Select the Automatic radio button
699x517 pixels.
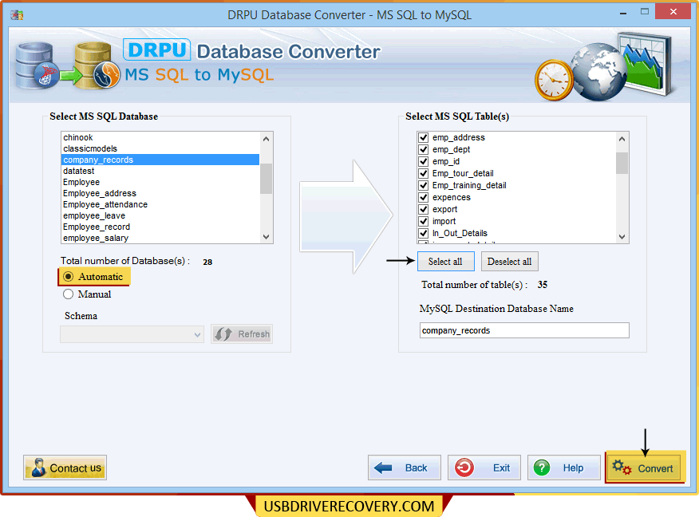tap(68, 276)
